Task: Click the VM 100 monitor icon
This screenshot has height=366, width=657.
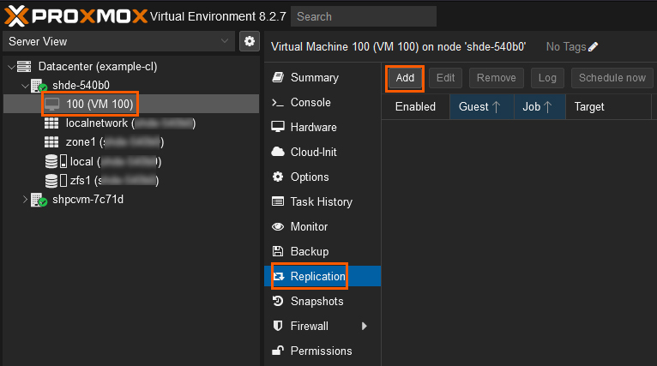Action: (x=52, y=104)
